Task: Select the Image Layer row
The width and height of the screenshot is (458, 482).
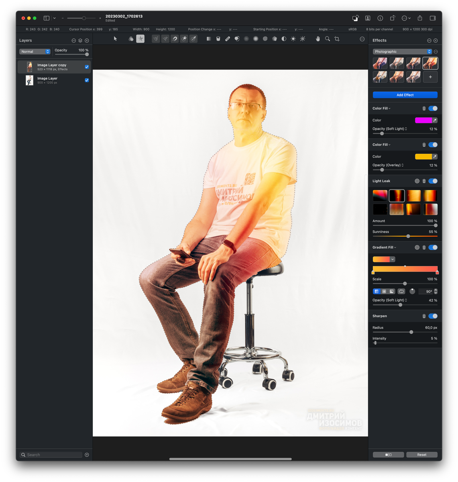Action: [54, 80]
